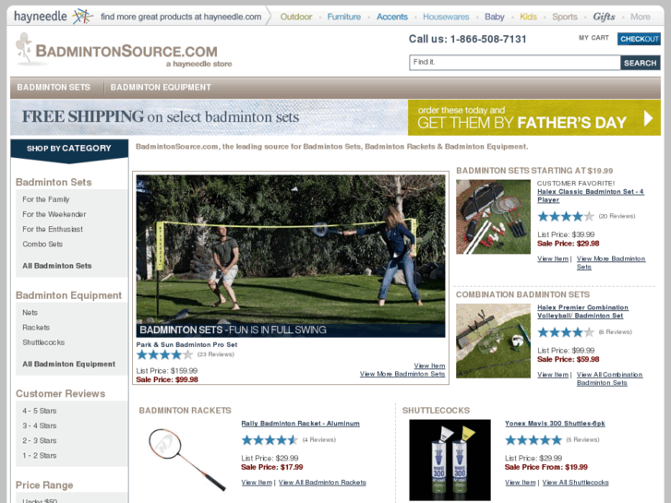
Task: Open the Housewares hayneedle category
Action: click(446, 17)
